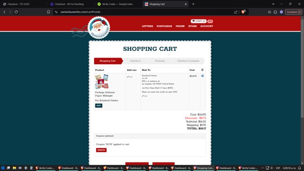Remove the Deluxe Package item with blue X icon
The height and width of the screenshot is (171, 304).
tap(202, 76)
